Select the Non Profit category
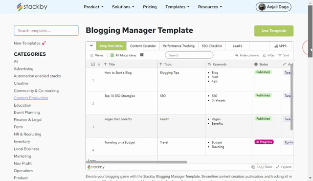Screen dimensions: 313x181 tap(23, 163)
